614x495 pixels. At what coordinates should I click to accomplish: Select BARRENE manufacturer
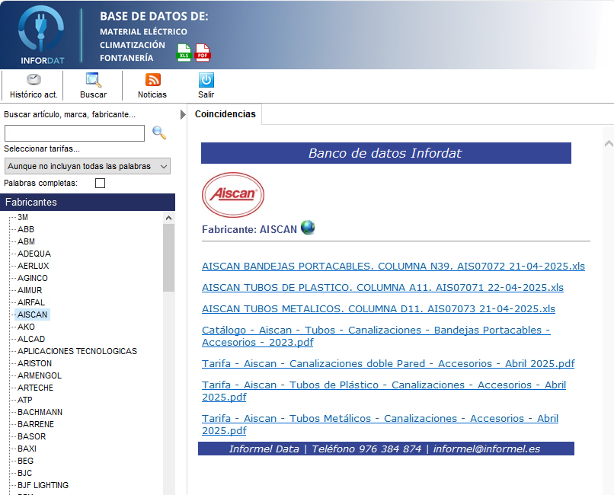tap(36, 423)
